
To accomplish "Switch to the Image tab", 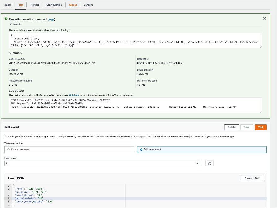I will click(x=8, y=5).
